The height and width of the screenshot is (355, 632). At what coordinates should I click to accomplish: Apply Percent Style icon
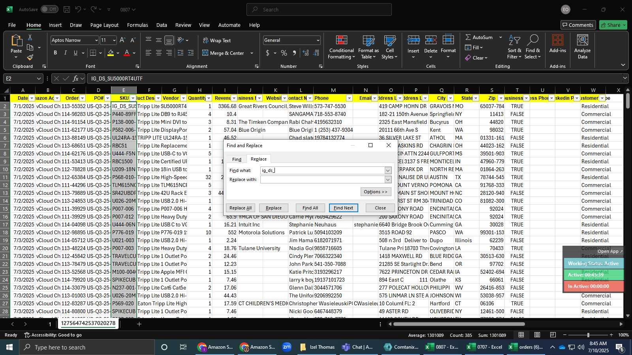coord(284,53)
